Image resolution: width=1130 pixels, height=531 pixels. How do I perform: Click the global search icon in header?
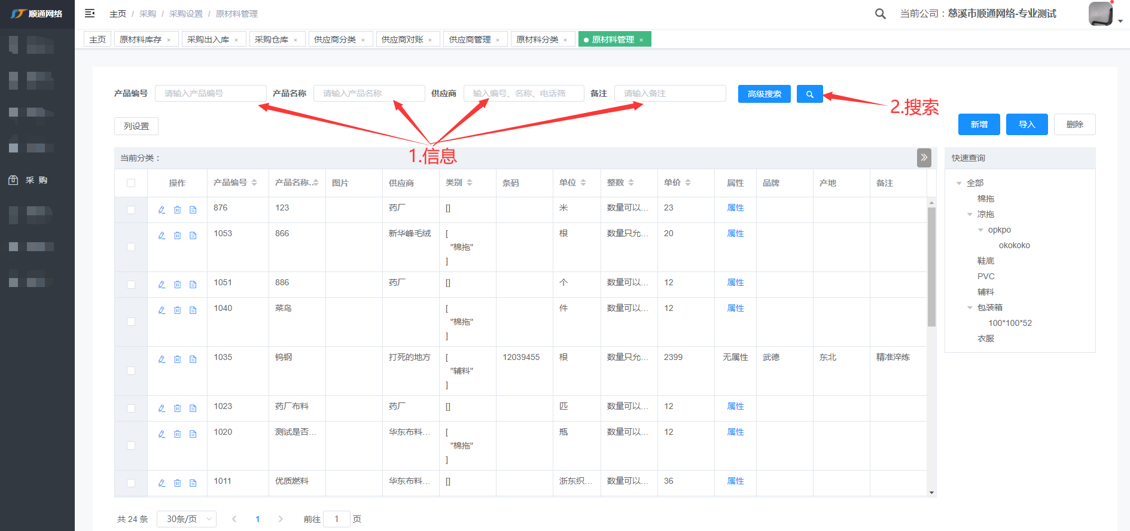click(x=880, y=13)
